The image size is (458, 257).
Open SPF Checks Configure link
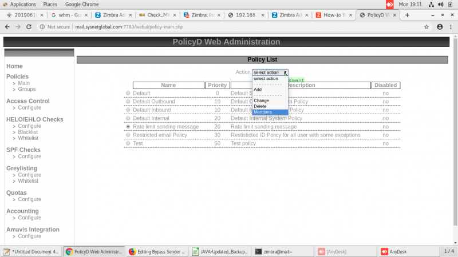coord(30,156)
